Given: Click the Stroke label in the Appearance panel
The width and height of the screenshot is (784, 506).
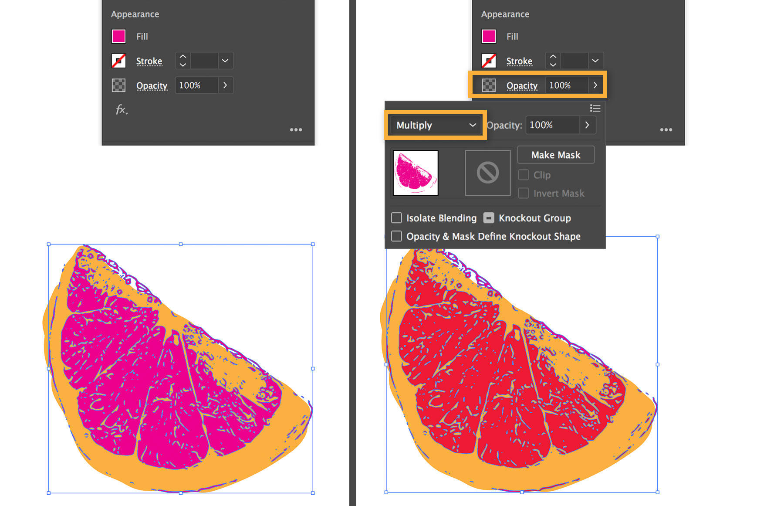Looking at the screenshot, I should point(149,61).
